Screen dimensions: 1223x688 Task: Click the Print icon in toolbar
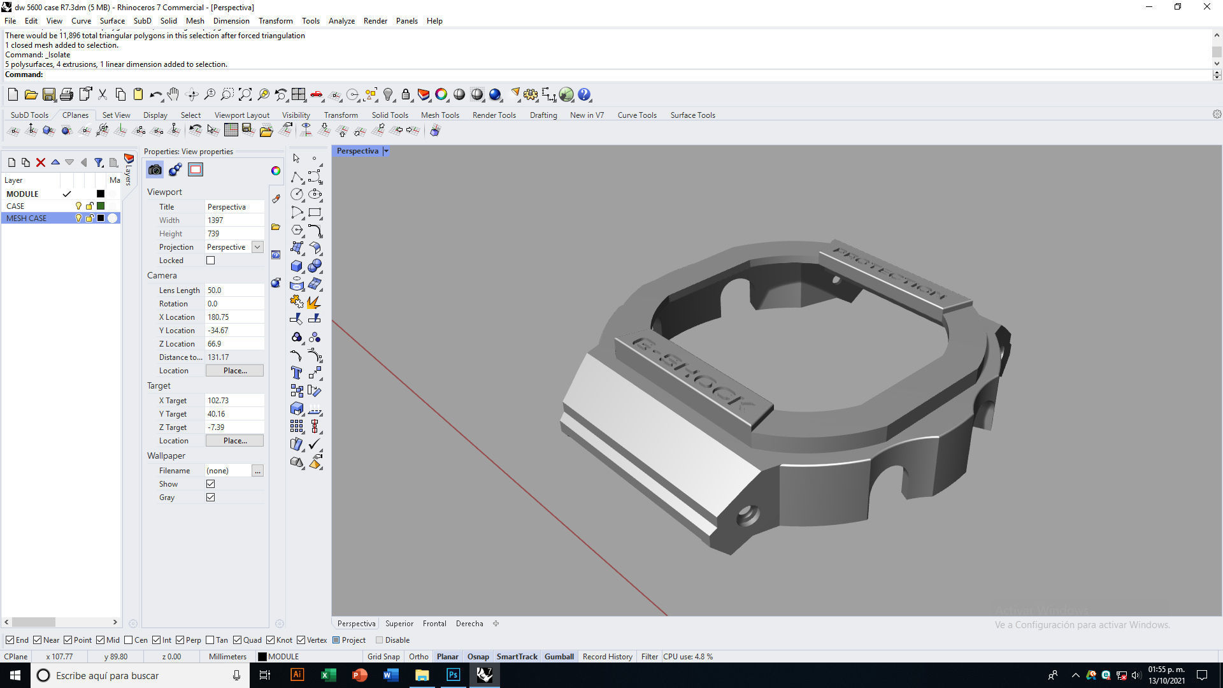[x=66, y=95]
